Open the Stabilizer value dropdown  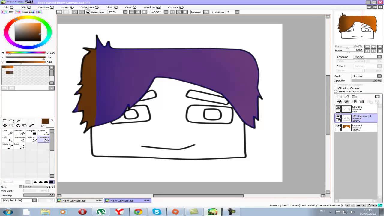(237, 12)
